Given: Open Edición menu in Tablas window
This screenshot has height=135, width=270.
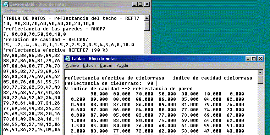Looking at the screenshot, I should coord(89,65).
